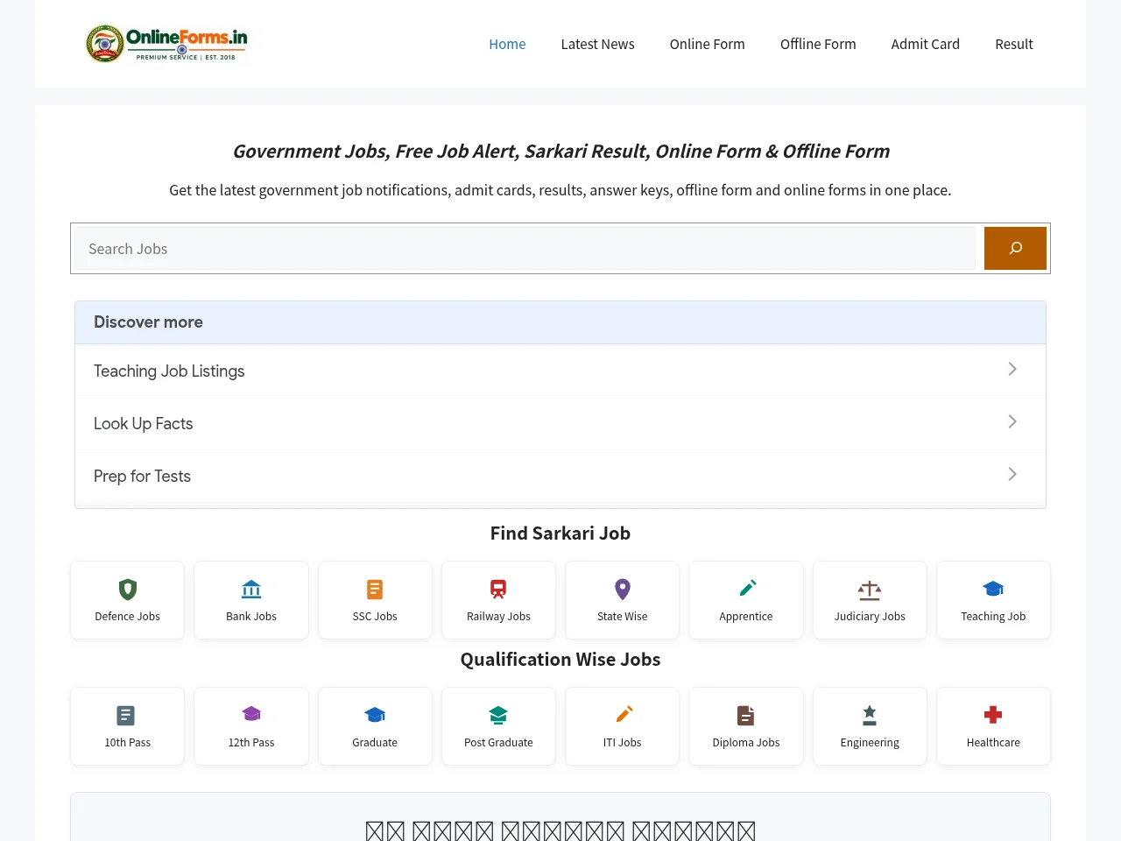Viewport: 1121px width, 841px height.
Task: Open Result menu item
Action: click(1014, 44)
